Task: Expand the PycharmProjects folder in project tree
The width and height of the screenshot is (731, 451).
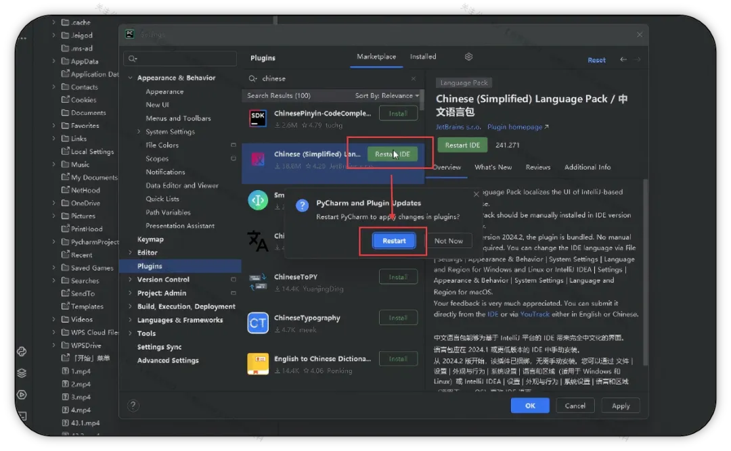Action: coord(53,242)
